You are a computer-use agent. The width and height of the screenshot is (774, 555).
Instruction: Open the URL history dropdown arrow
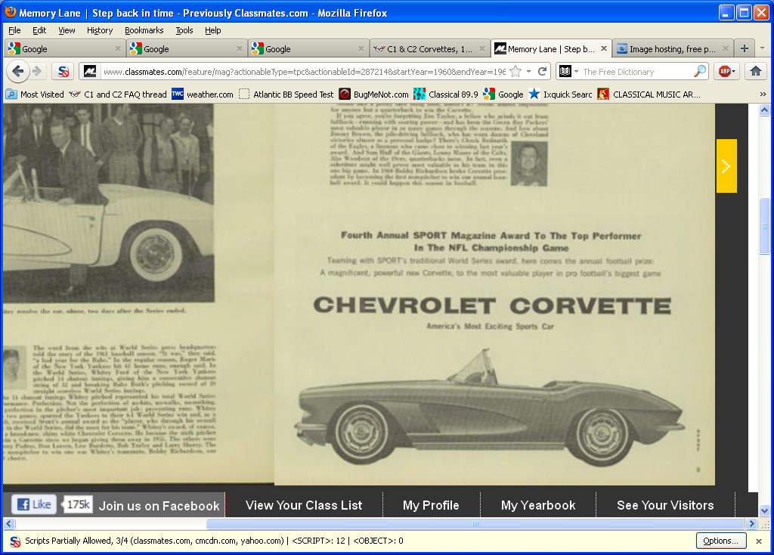(x=528, y=72)
